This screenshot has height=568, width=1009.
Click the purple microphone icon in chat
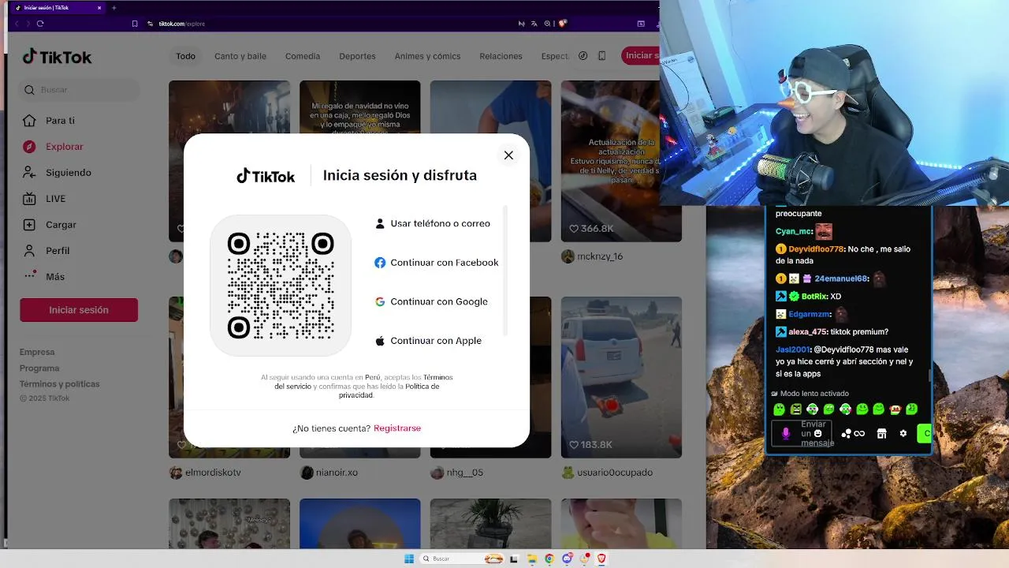[785, 433]
